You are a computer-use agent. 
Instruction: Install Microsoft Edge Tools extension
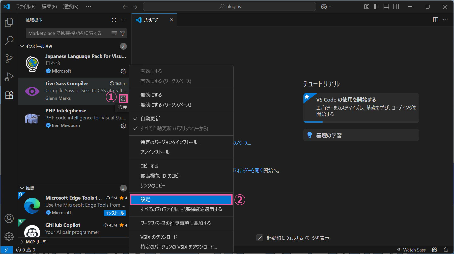115,213
